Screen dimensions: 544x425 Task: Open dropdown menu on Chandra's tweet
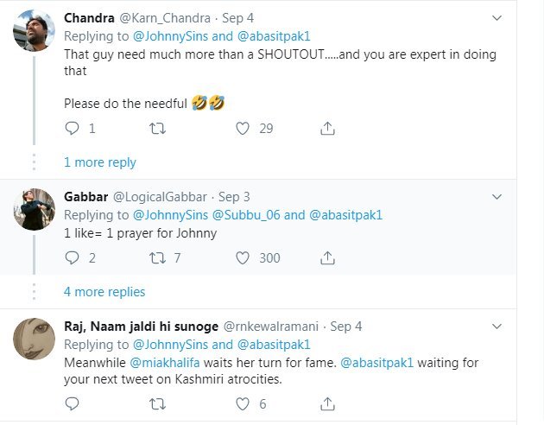pos(497,17)
